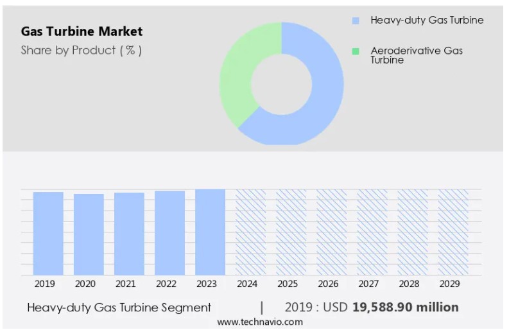Click the Aeroderivative Gas Turbine legend color swatch
The width and height of the screenshot is (509, 330).
[x=356, y=51]
